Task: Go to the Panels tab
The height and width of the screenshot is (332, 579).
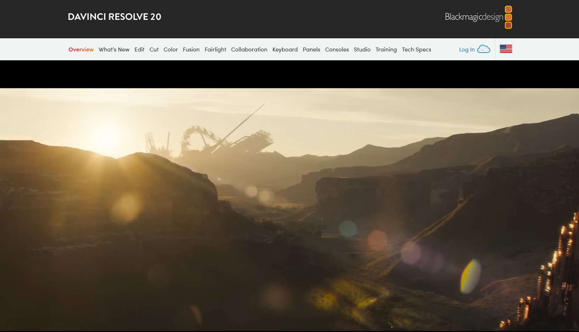Action: pyautogui.click(x=311, y=50)
